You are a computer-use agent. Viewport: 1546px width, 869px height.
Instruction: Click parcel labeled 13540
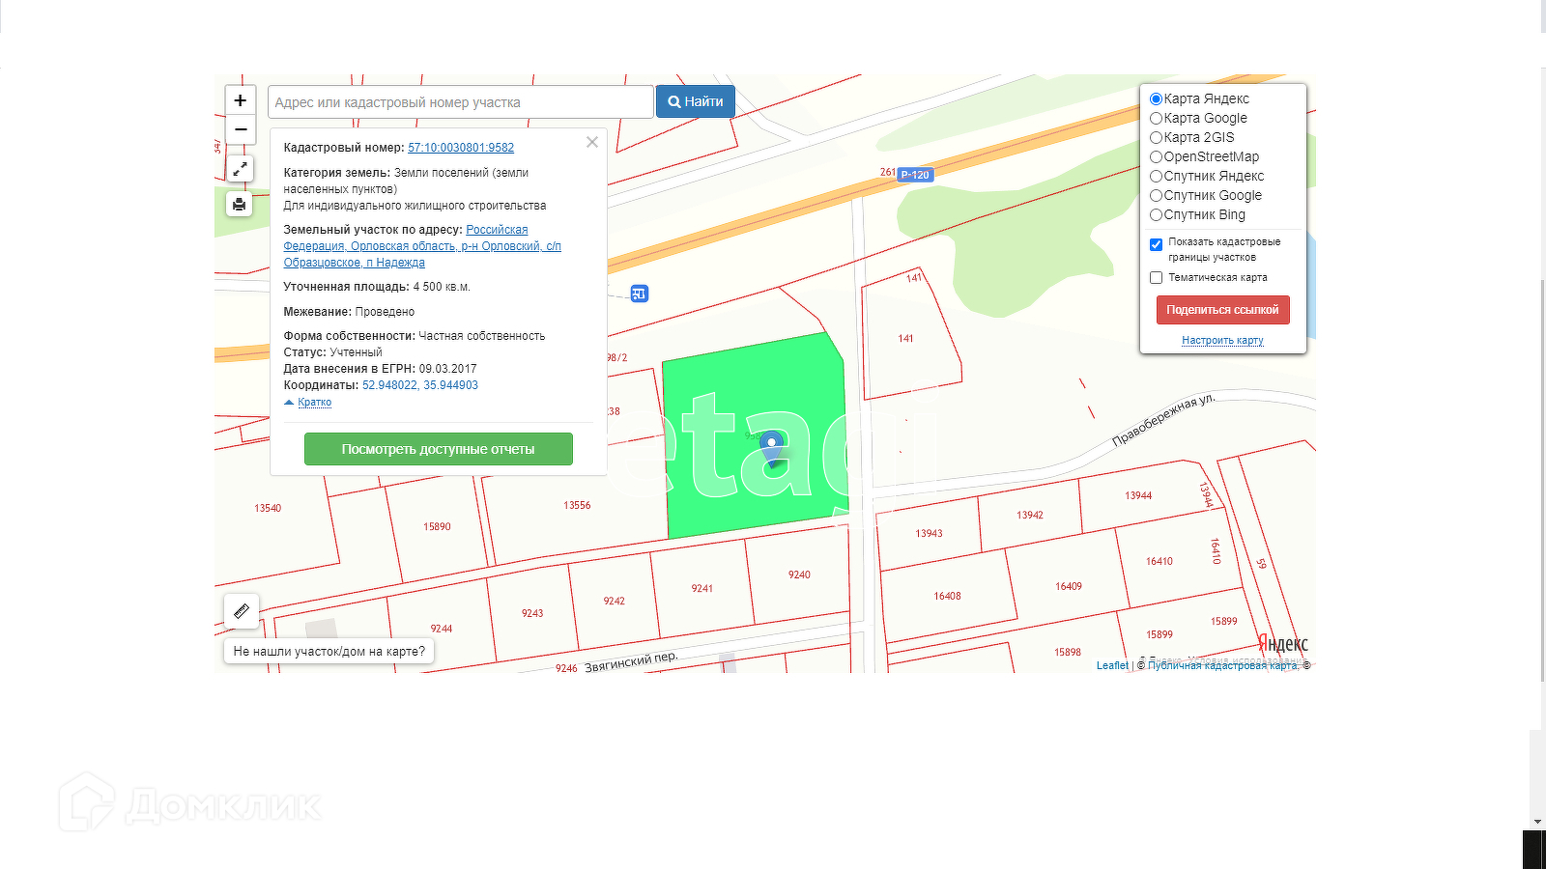pos(268,508)
